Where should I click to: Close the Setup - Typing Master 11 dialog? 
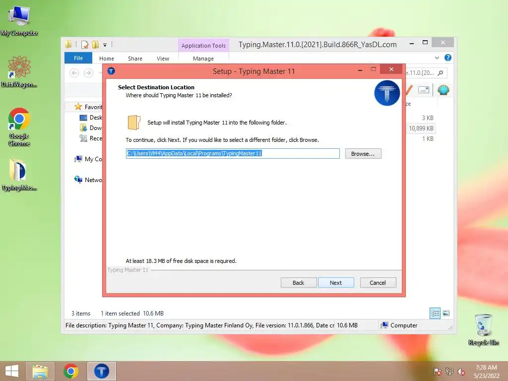click(391, 69)
